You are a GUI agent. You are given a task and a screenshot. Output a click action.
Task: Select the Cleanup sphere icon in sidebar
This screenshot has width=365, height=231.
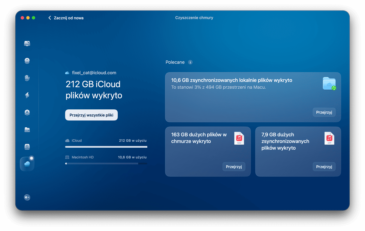(x=27, y=61)
